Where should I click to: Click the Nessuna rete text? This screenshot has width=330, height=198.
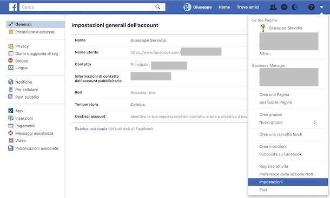point(143,93)
